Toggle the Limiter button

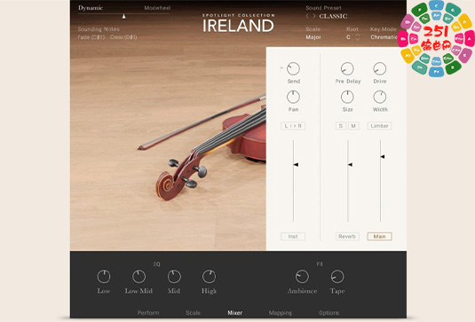pos(380,126)
